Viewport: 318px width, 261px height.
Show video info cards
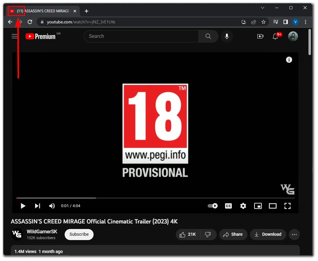point(289,60)
